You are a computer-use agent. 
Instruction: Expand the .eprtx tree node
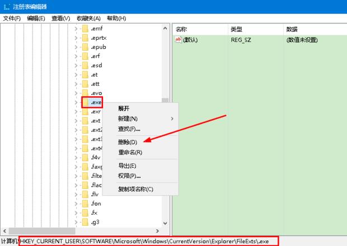pyautogui.click(x=76, y=38)
